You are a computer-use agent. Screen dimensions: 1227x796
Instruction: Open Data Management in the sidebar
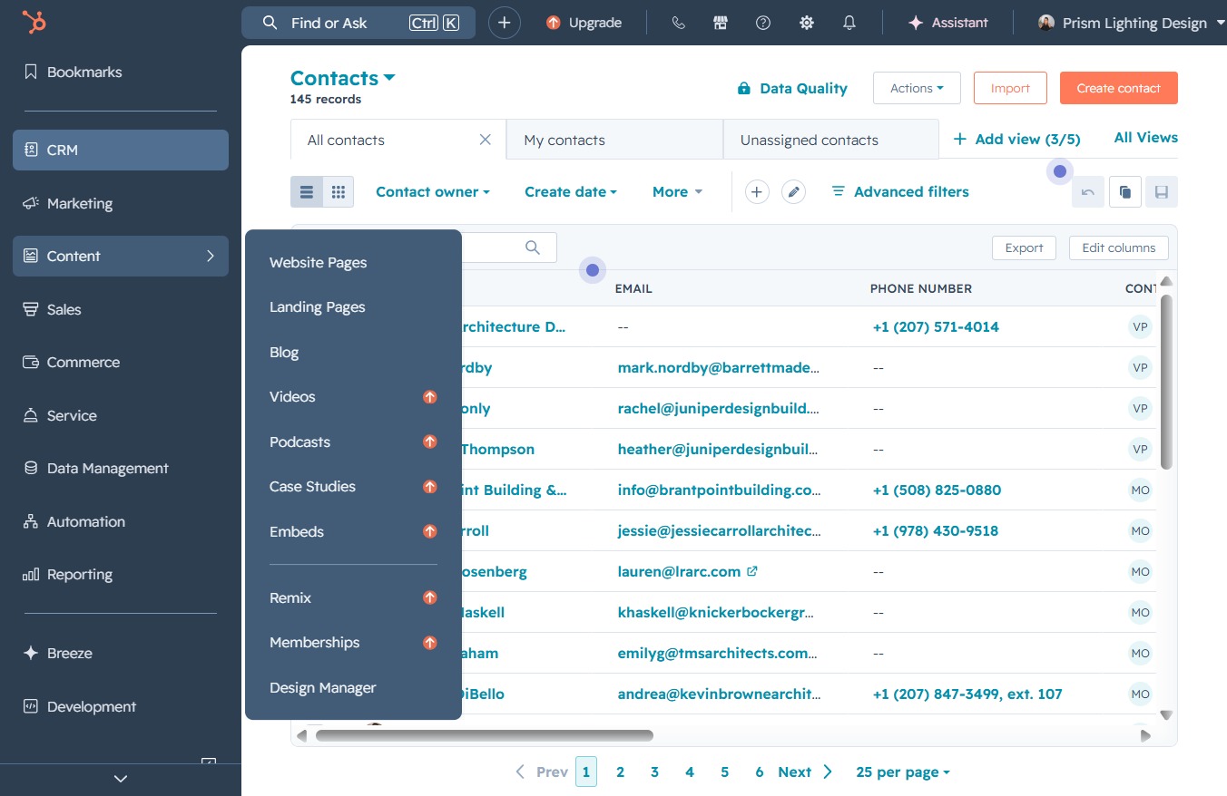121,468
